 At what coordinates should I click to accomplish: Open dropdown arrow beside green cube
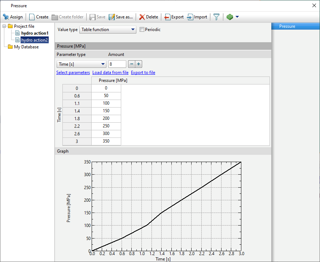(x=237, y=17)
